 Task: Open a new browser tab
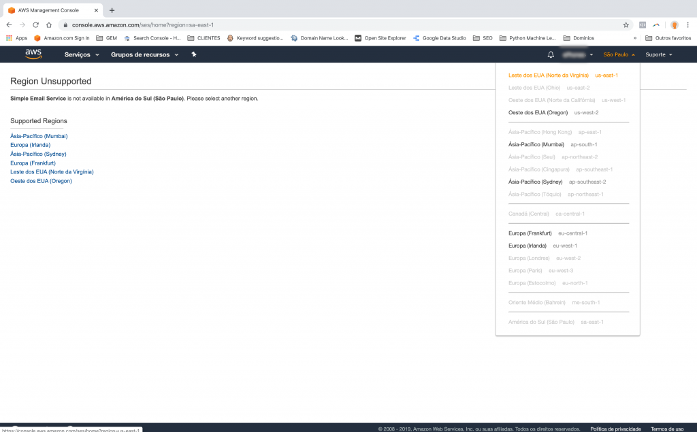coord(112,10)
